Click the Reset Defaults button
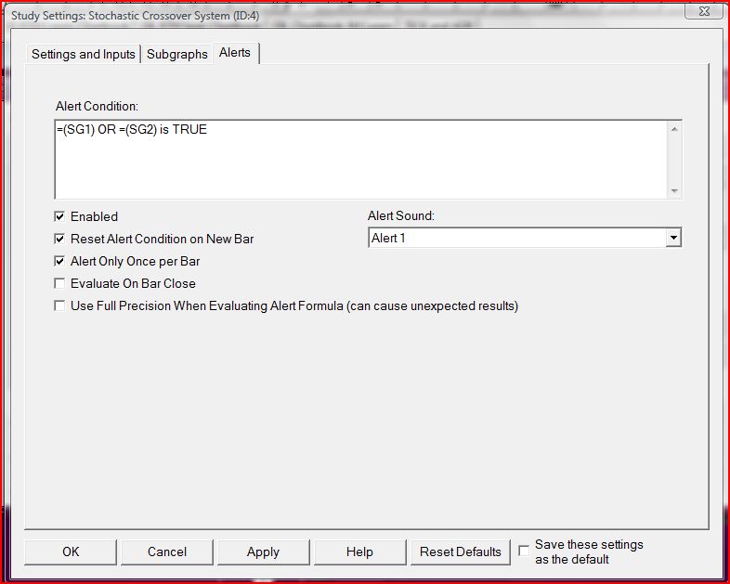The image size is (730, 584). [x=461, y=552]
